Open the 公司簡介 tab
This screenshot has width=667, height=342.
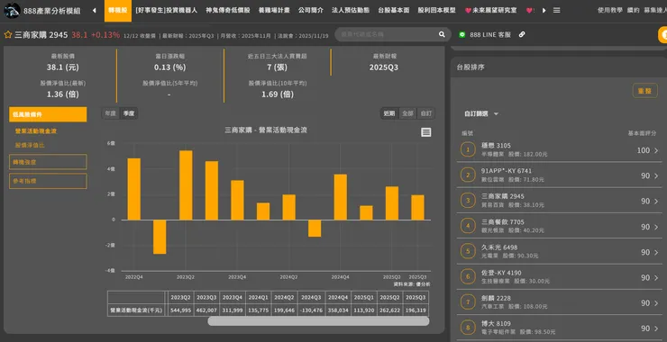coord(311,10)
